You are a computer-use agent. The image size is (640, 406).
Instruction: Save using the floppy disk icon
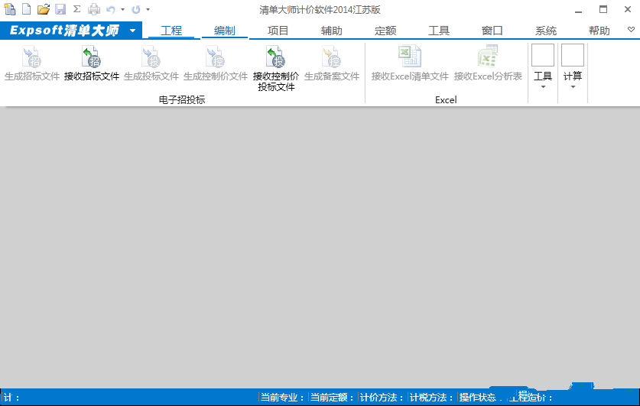point(60,9)
